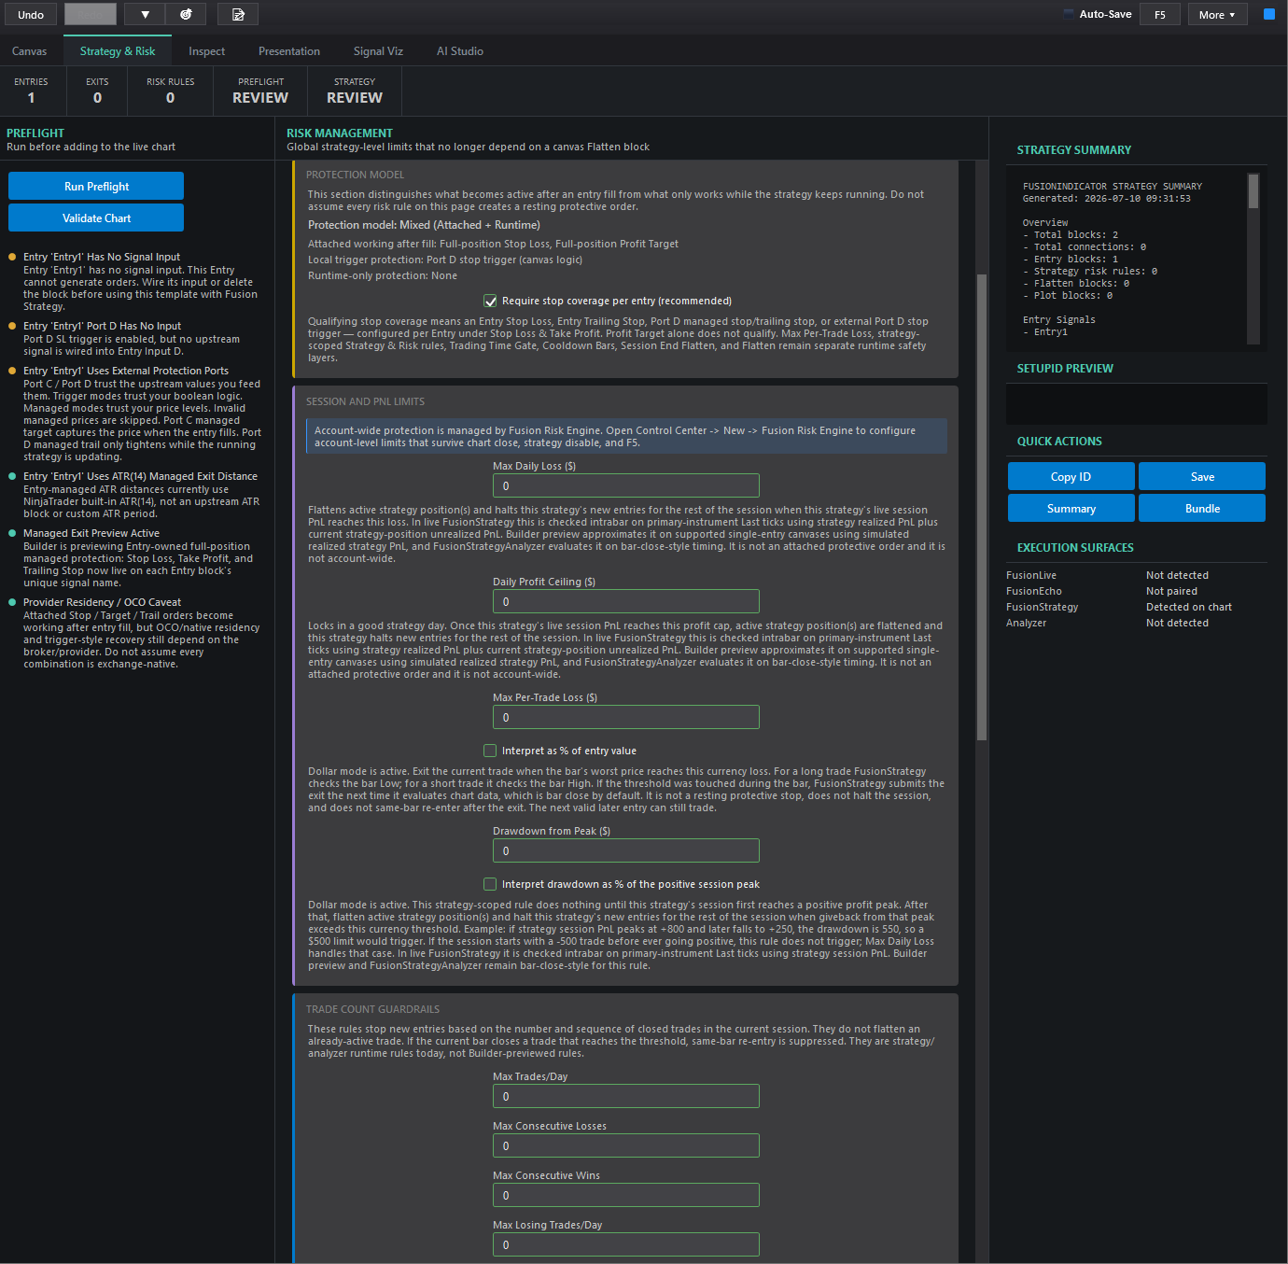Screen dimensions: 1288x1264
Task: Click the Bundle quick action button
Action: [1202, 508]
